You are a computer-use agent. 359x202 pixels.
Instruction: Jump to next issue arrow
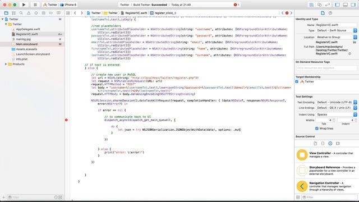coord(291,13)
